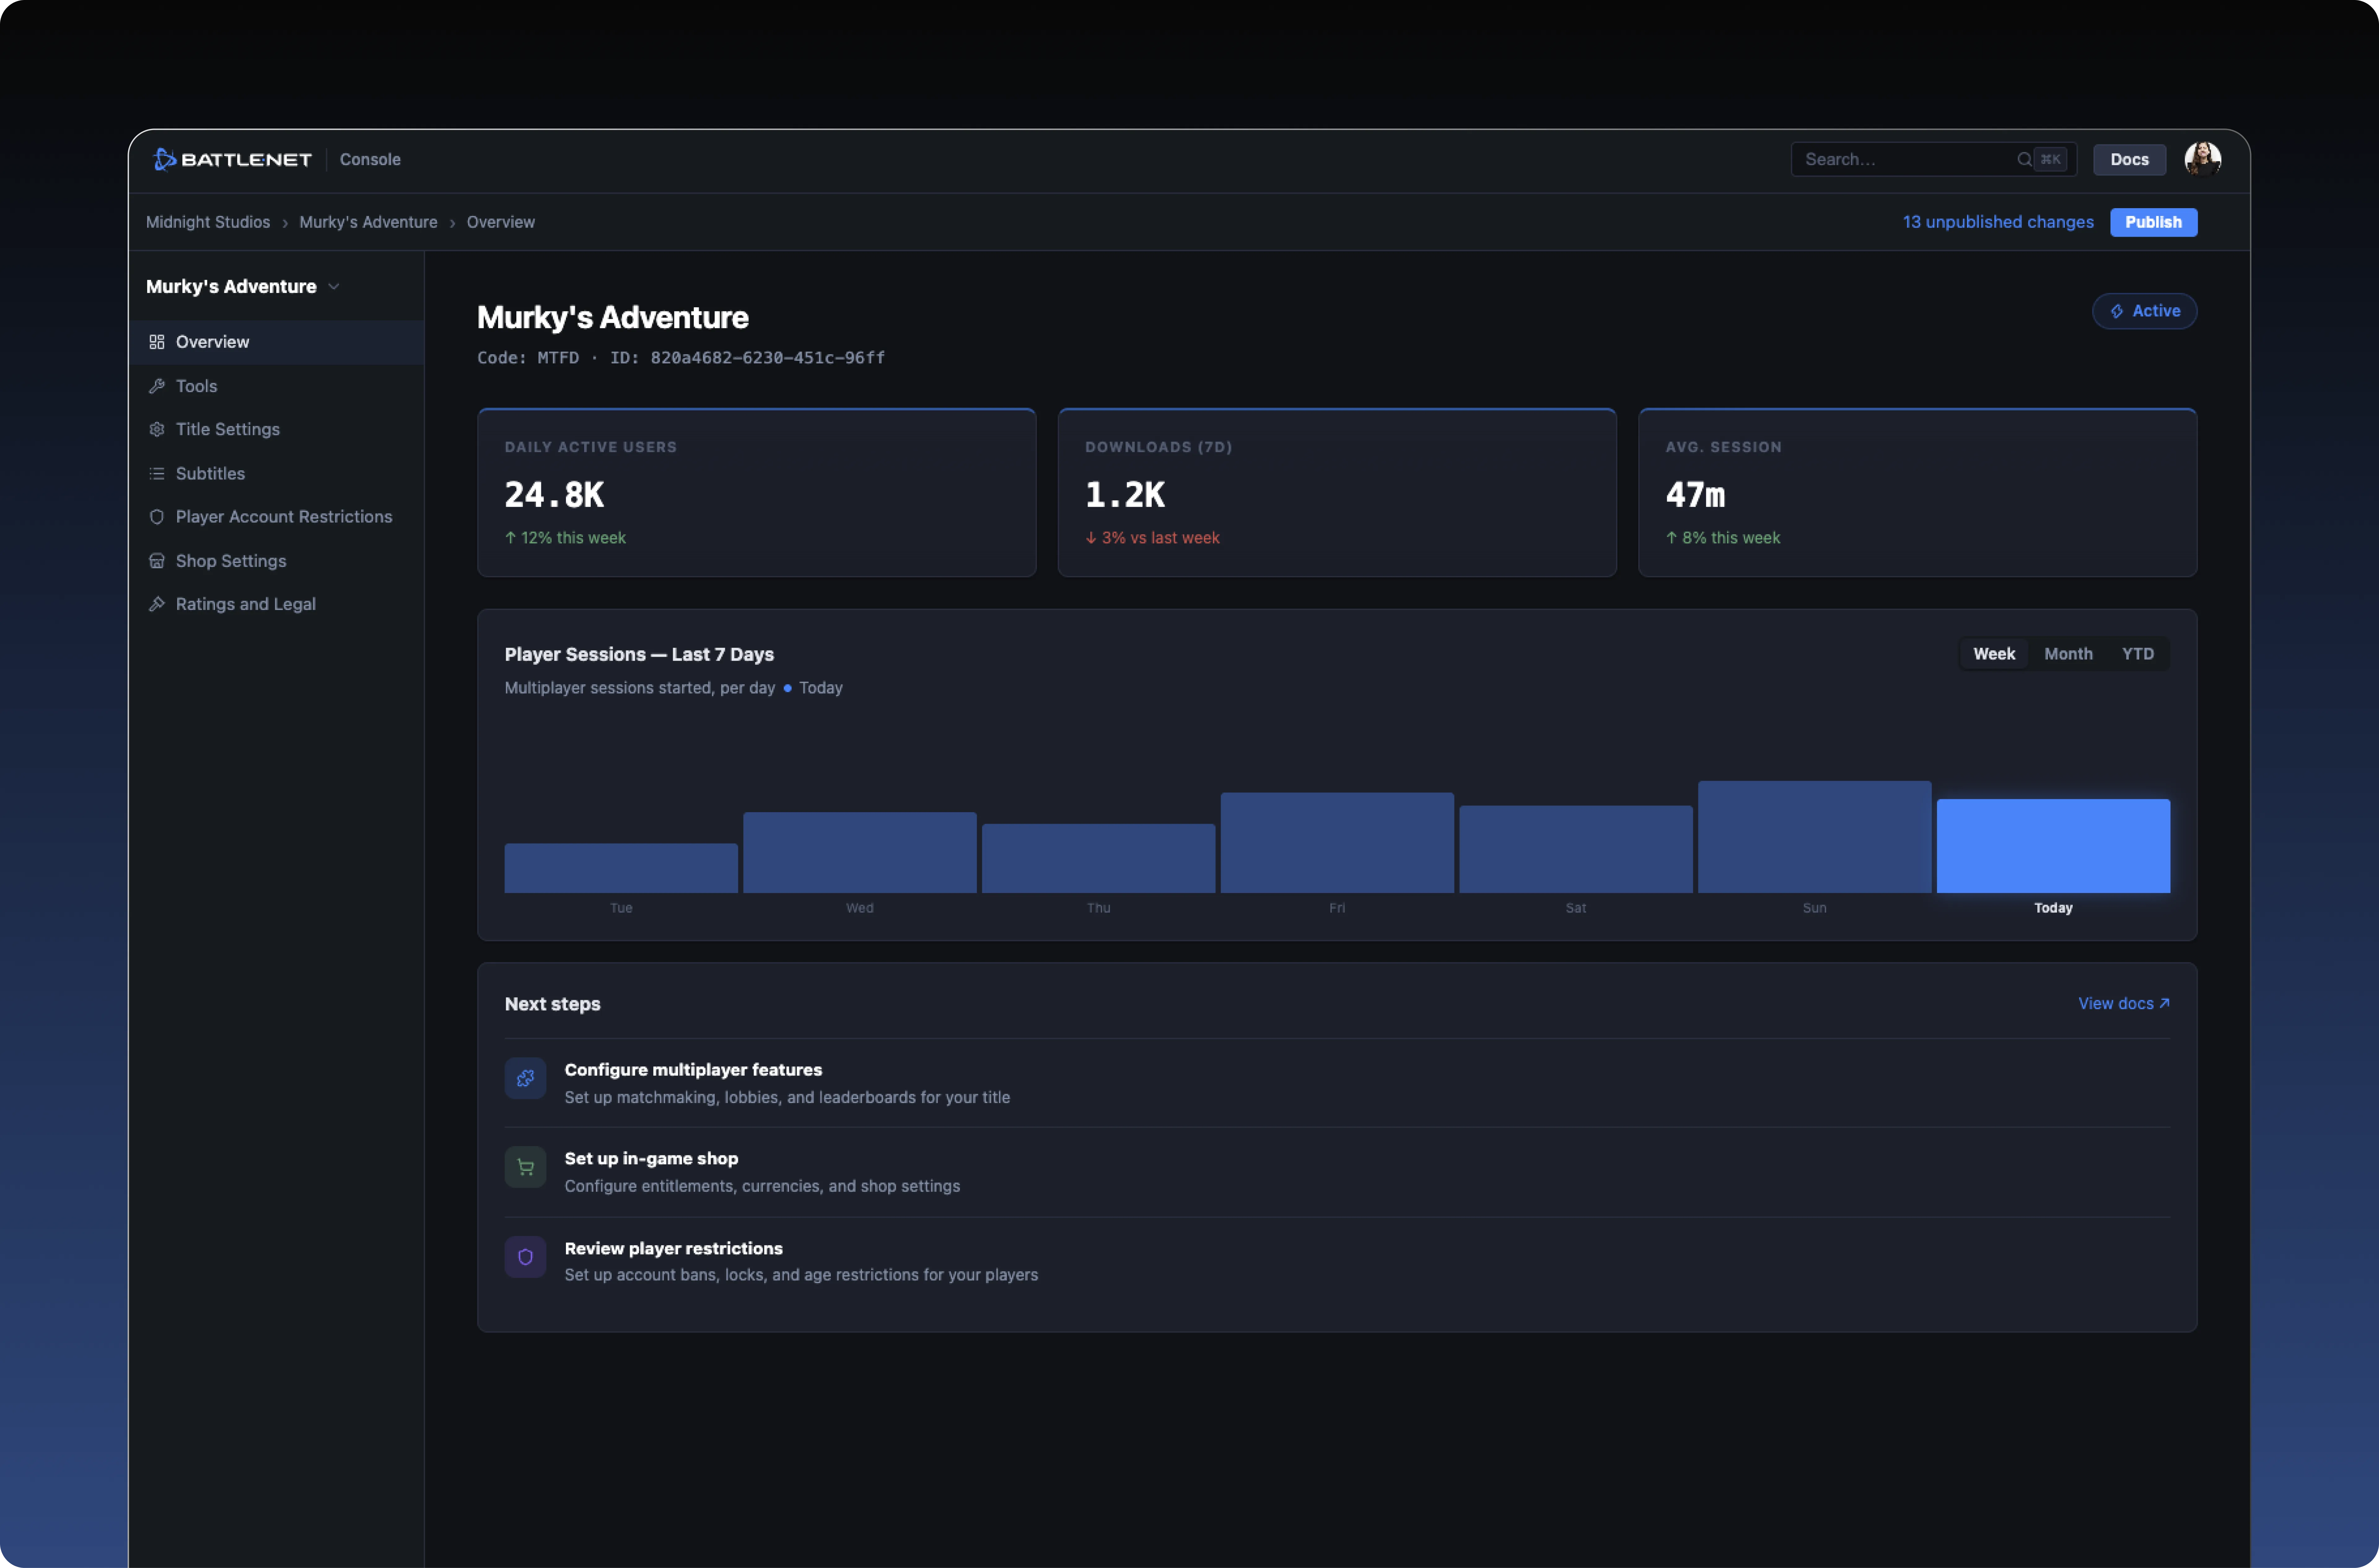Click the Active status badge icon
This screenshot has height=1568, width=2379.
(2117, 311)
